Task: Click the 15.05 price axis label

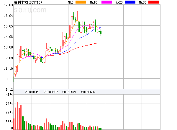Action: pos(9,26)
